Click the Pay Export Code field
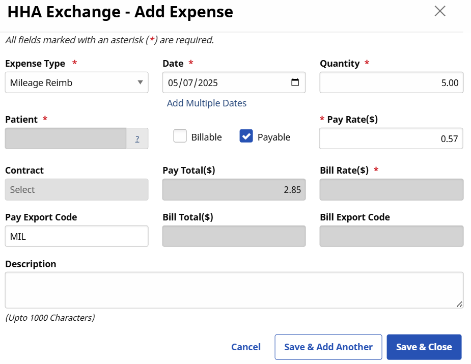Viewport: 471px width, 364px height. click(76, 236)
